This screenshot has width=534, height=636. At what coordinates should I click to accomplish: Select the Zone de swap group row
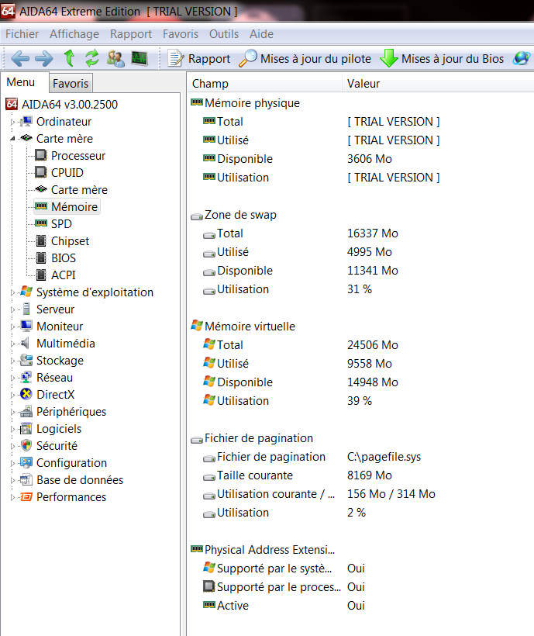click(x=234, y=215)
